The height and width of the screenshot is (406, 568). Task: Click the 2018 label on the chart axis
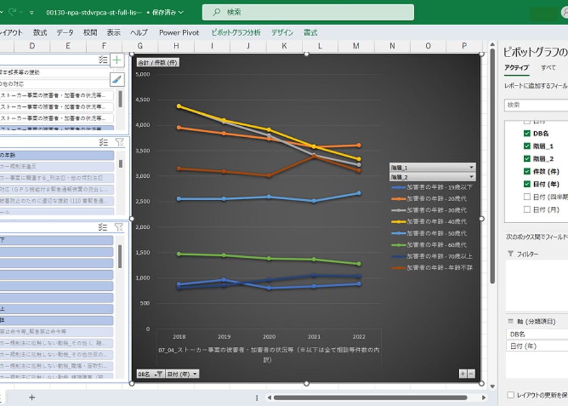coord(179,336)
